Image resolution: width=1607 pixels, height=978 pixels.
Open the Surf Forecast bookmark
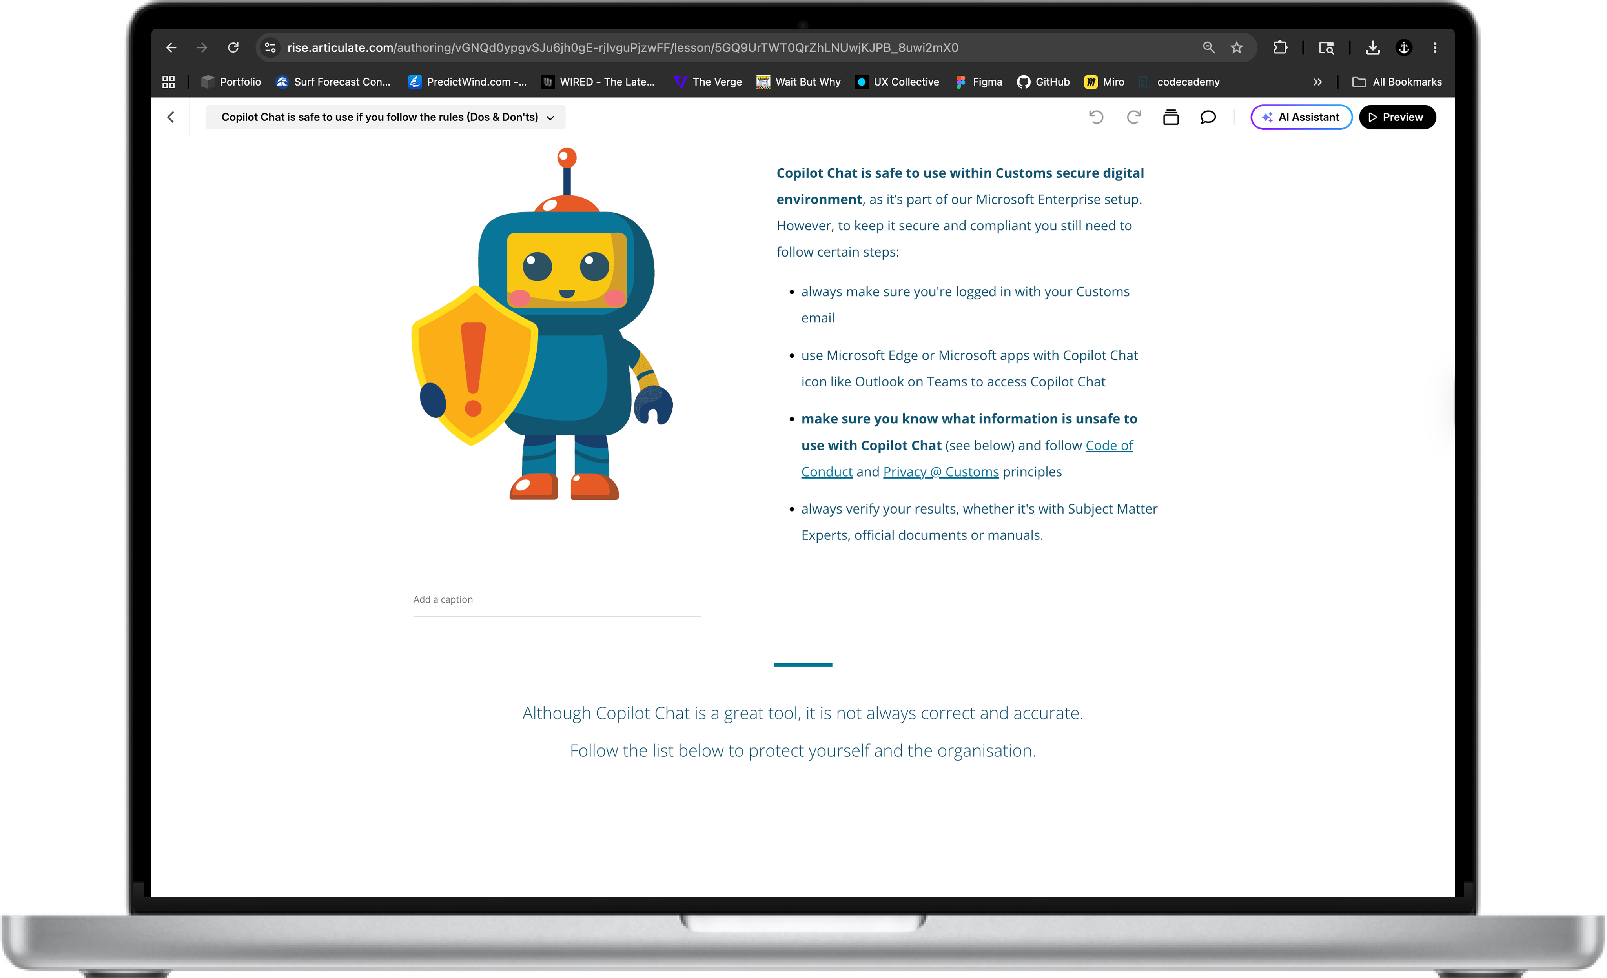coord(333,82)
